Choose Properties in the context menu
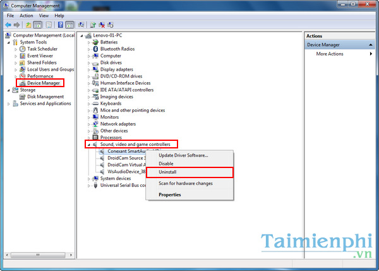 [x=189, y=195]
